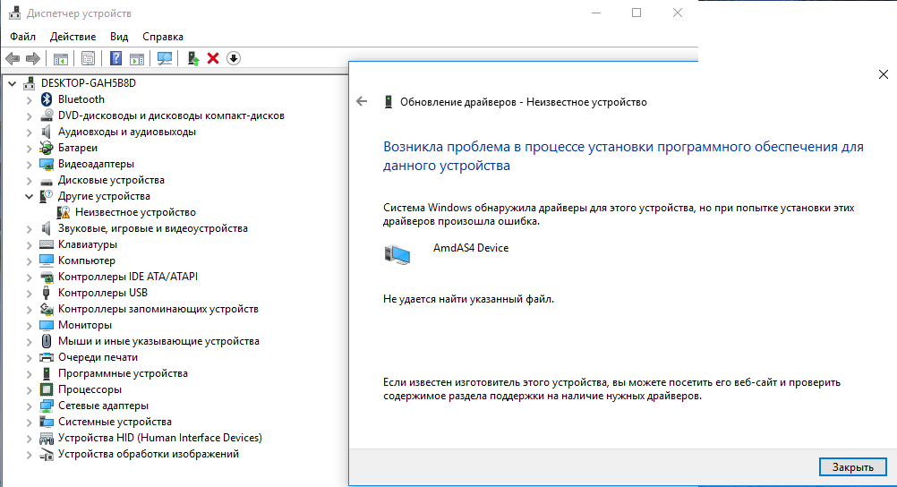
Task: Expand the Bluetooth category
Action: [x=30, y=100]
